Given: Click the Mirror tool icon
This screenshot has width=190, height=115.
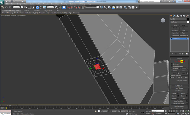Looking at the screenshot, I should (101, 7).
